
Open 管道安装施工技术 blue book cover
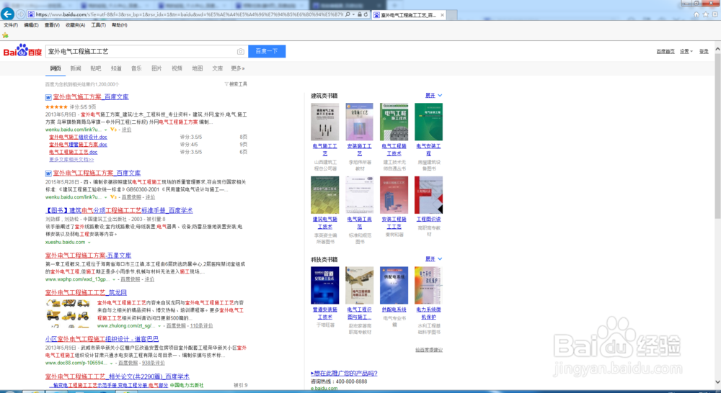tap(325, 285)
